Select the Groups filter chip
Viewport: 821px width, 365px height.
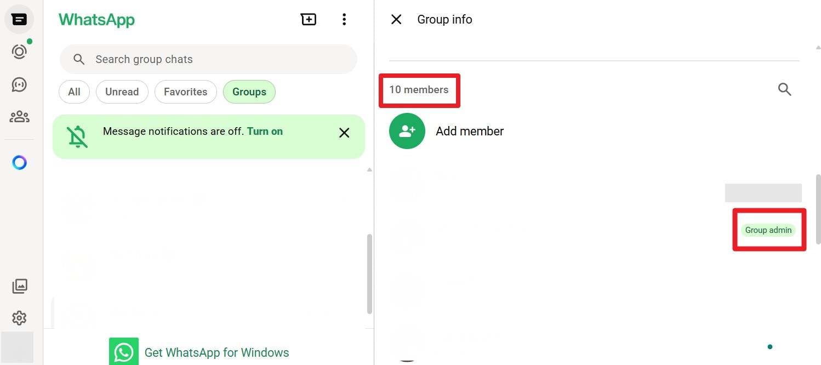249,92
